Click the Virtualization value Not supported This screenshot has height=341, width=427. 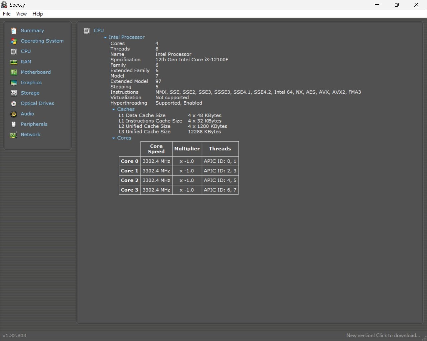pyautogui.click(x=172, y=98)
